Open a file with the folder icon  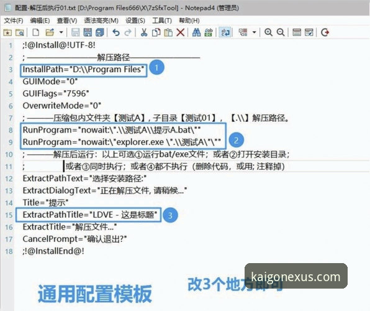pos(50,32)
